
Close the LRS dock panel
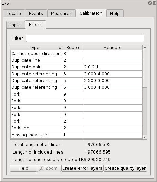[x=154, y=3]
